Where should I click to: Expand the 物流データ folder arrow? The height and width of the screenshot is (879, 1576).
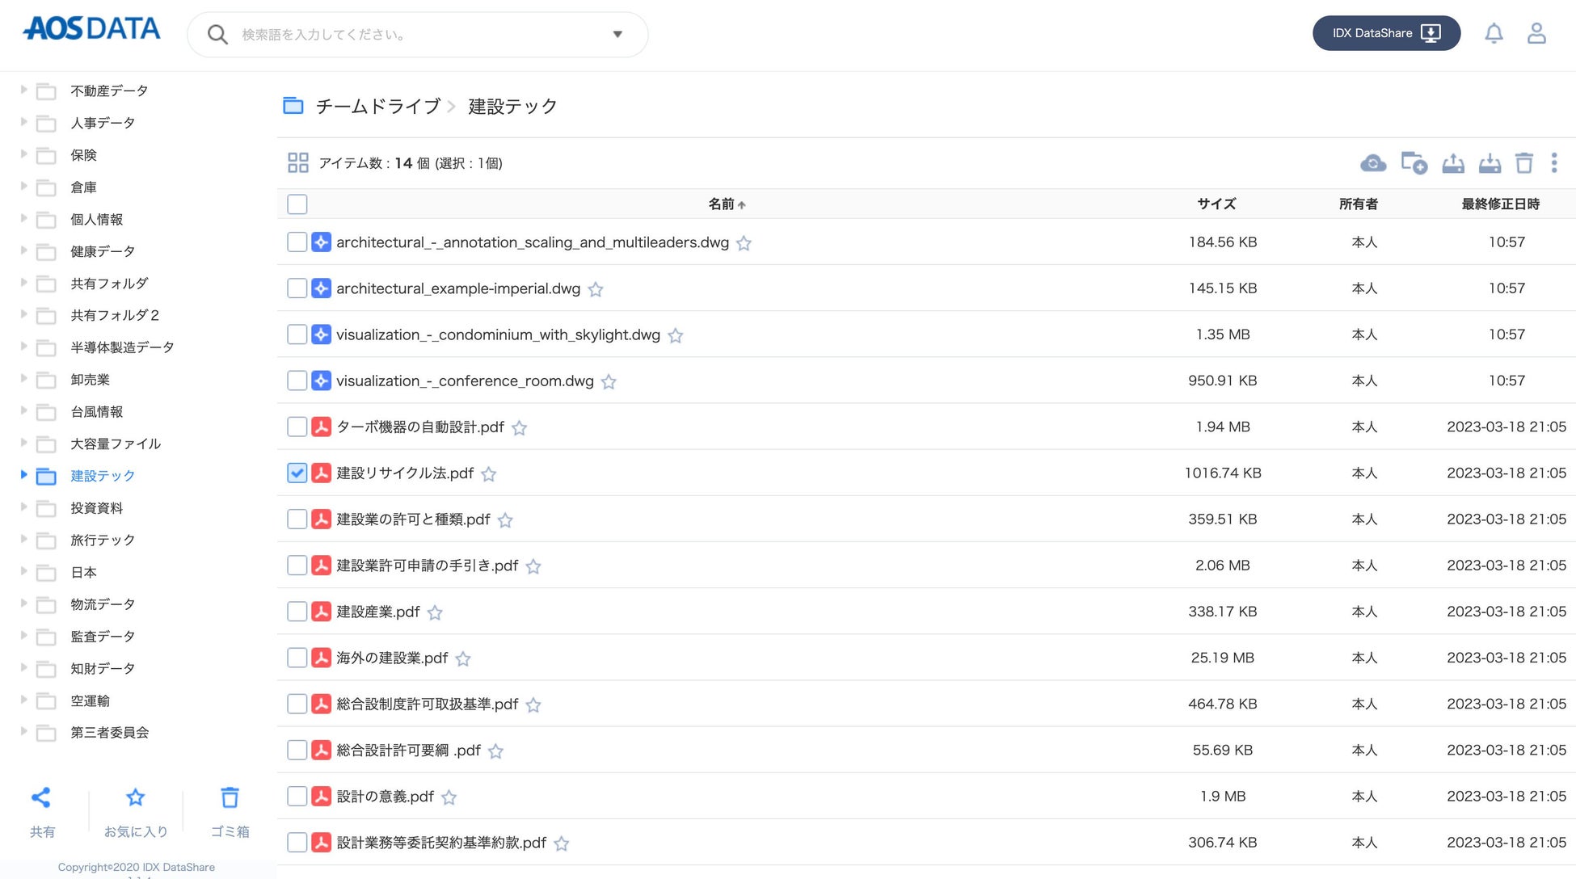click(23, 604)
